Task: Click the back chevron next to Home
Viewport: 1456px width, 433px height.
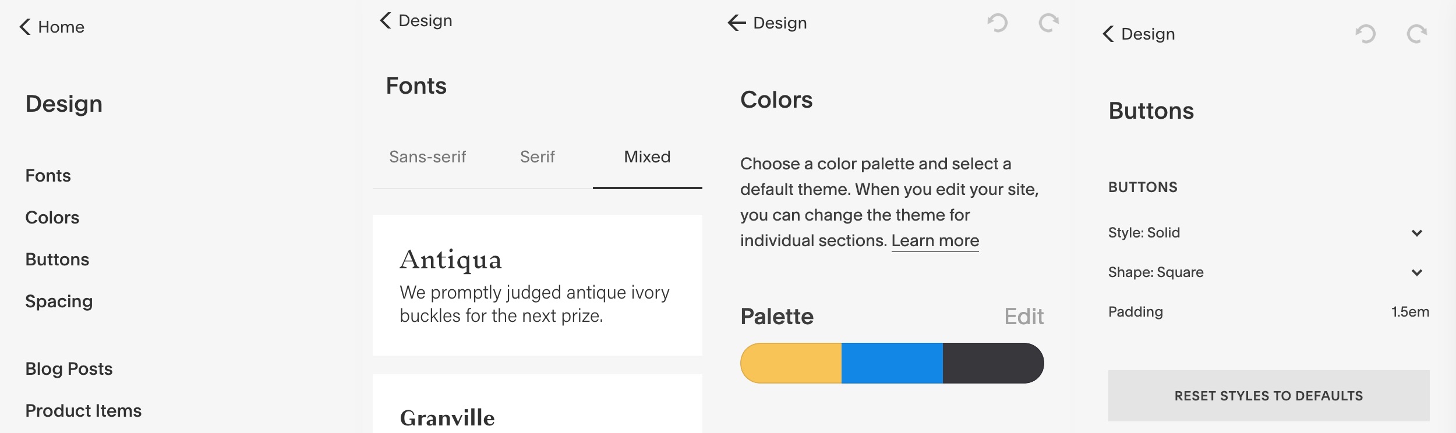Action: [x=25, y=27]
